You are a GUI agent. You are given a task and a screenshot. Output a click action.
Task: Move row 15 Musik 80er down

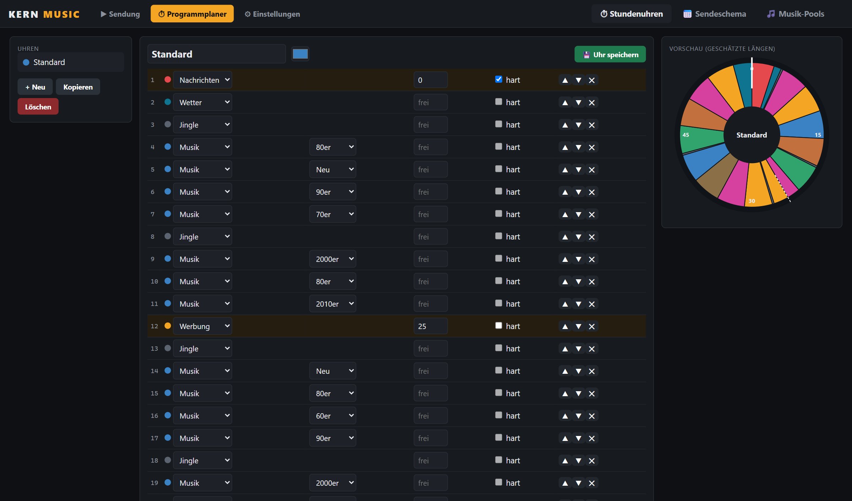pyautogui.click(x=578, y=393)
